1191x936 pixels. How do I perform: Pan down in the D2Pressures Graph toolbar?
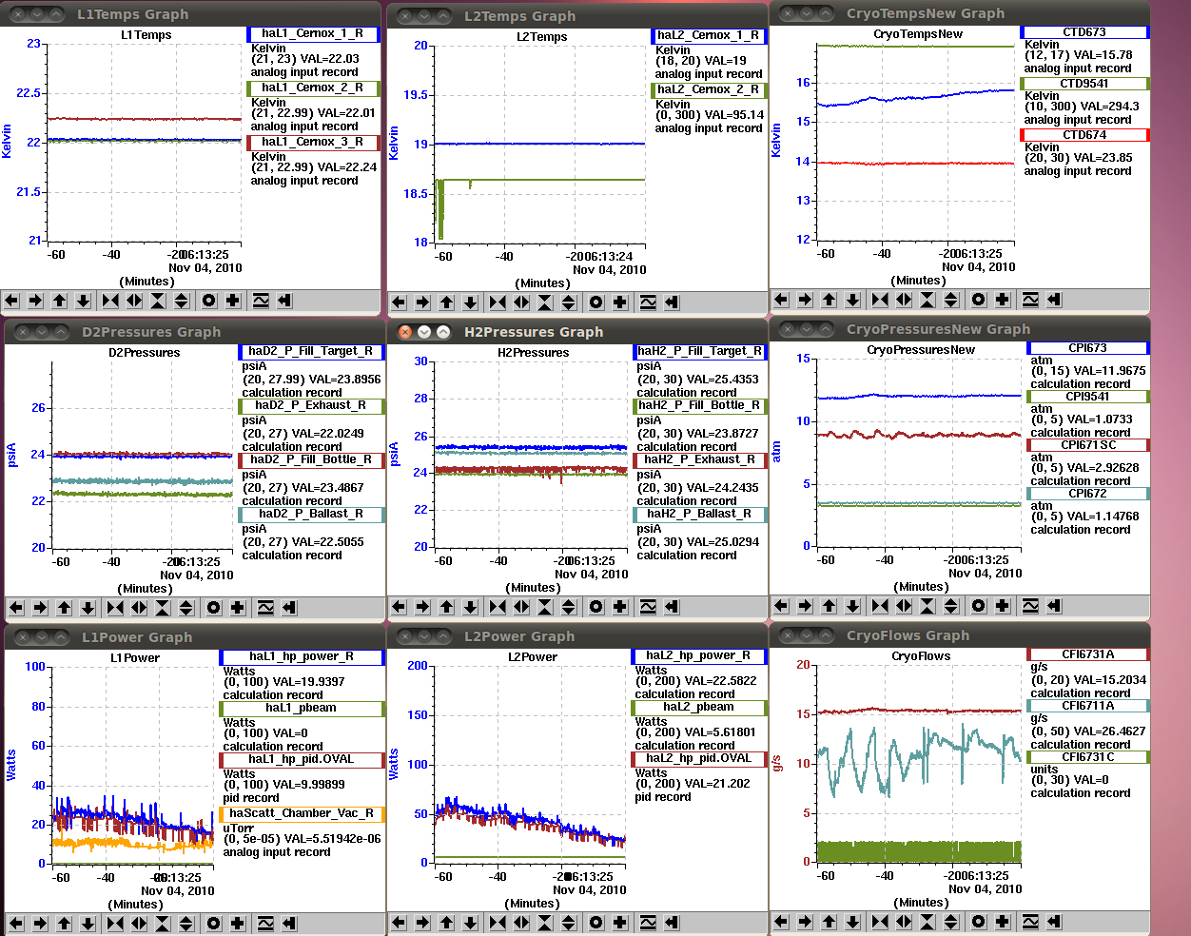click(88, 607)
